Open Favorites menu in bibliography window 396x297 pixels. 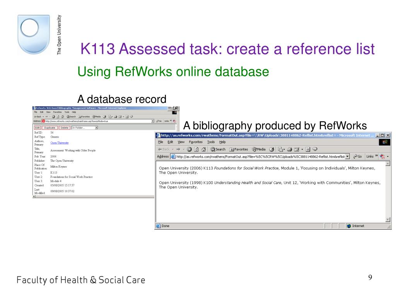[196, 142]
